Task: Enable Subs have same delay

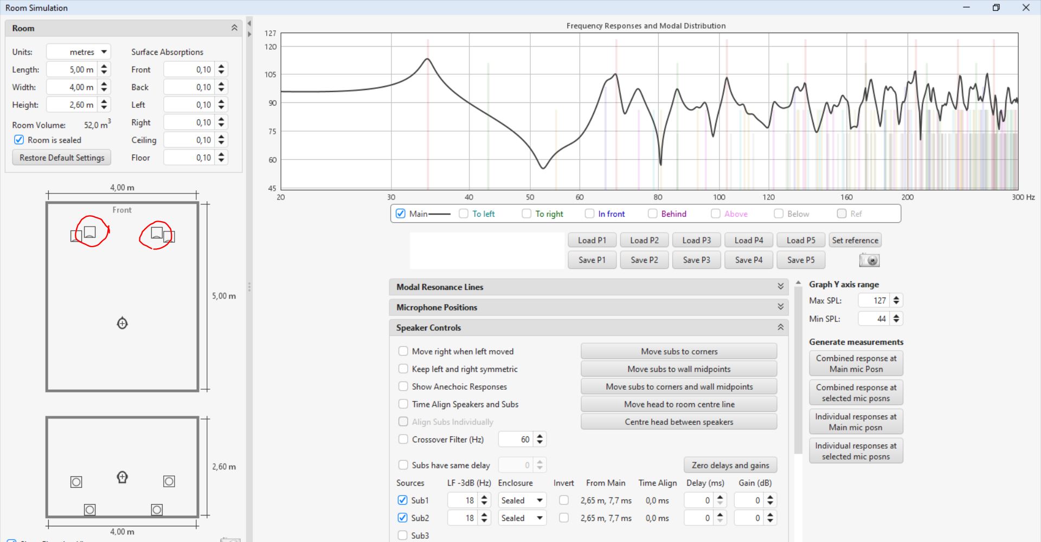Action: tap(403, 465)
